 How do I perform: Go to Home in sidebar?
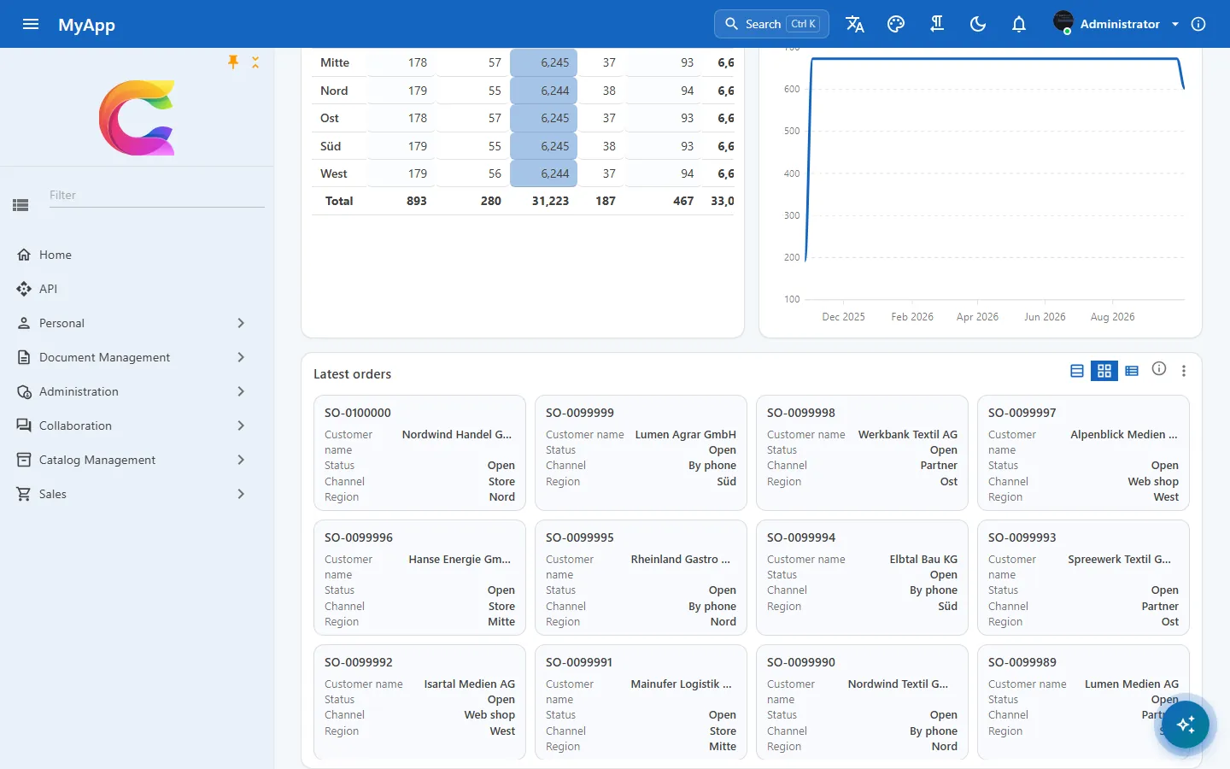(137, 255)
